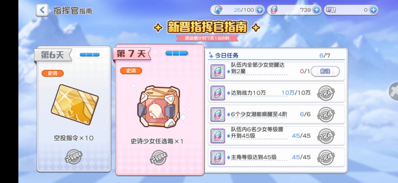Open the 队伍内6名少女等级提升到45级 task row
The image size is (398, 183).
point(276,136)
